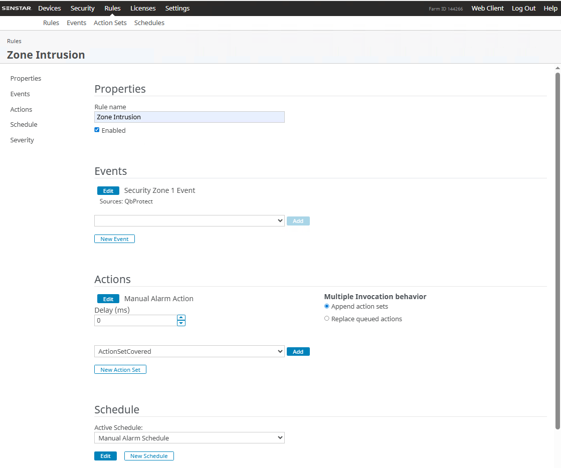Open the Active Schedule dropdown

click(189, 438)
